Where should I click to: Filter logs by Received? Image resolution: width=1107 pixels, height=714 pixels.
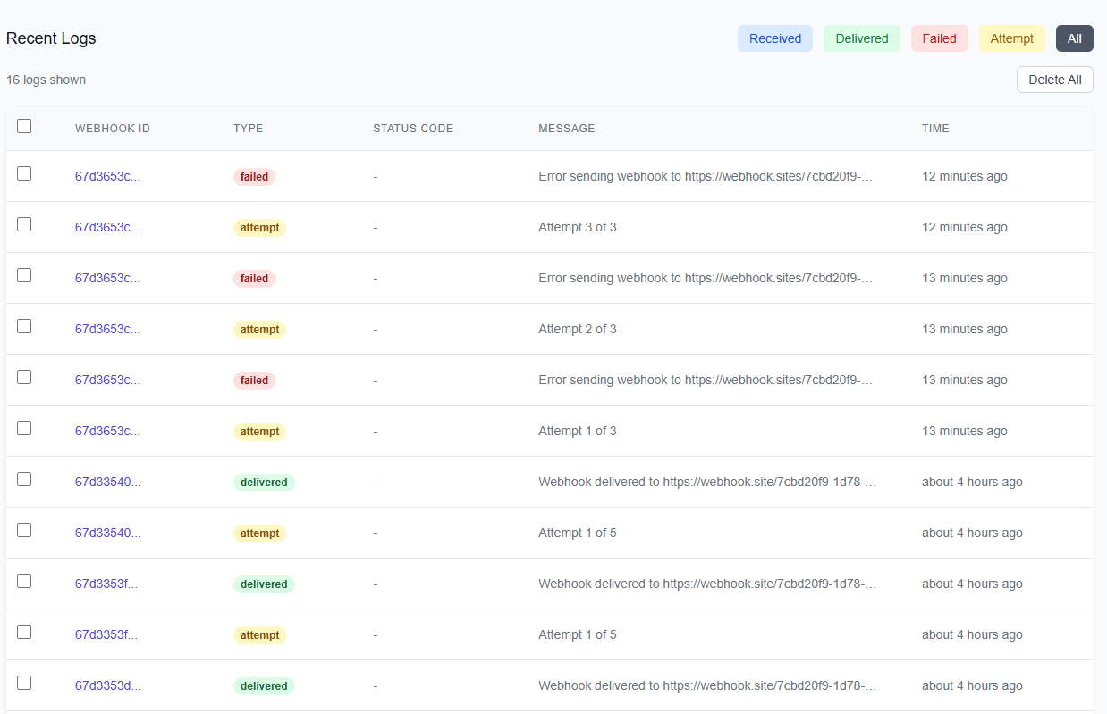[x=775, y=38]
